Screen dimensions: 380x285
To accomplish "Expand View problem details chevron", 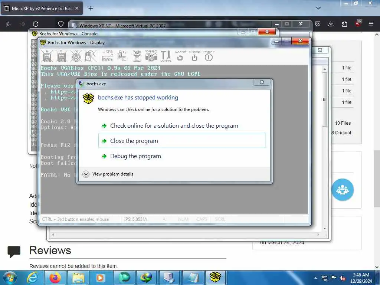I will (x=86, y=174).
